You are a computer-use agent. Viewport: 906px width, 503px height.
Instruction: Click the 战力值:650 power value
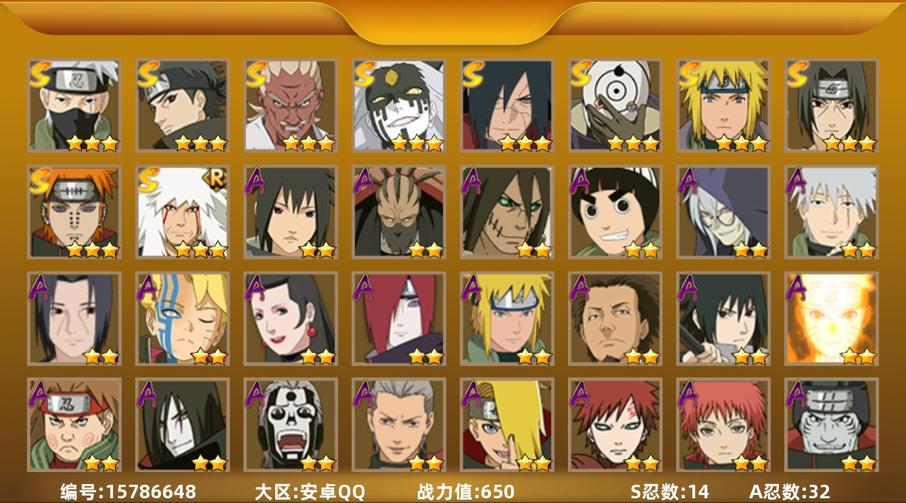466,492
